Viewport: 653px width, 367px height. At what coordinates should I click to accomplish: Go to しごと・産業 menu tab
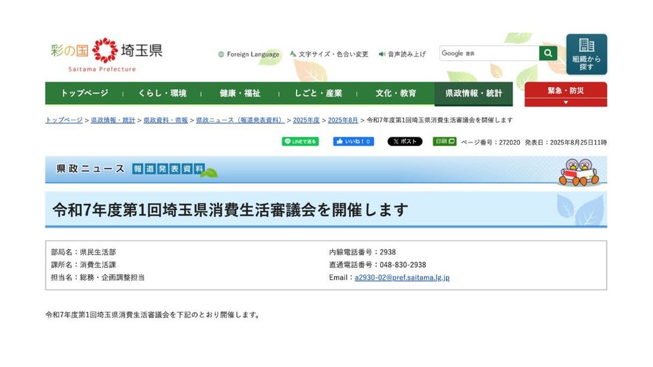click(x=318, y=94)
